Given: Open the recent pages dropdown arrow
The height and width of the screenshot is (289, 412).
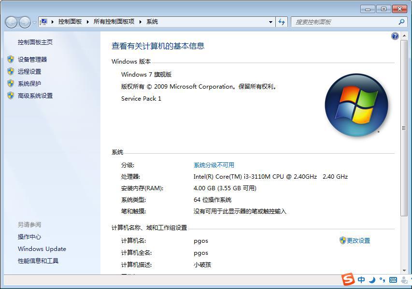Looking at the screenshot, I should 34,23.
